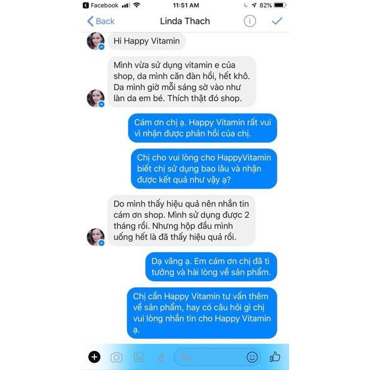This screenshot has height=370, width=370.
Task: Return to Facebook app via status bar
Action: click(101, 5)
